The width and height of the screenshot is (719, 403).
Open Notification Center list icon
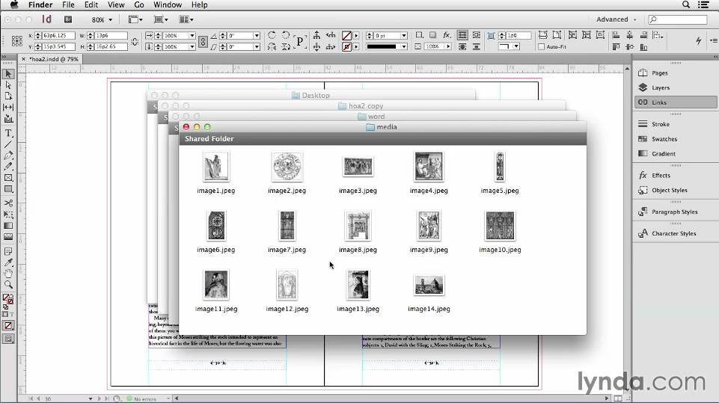703,4
